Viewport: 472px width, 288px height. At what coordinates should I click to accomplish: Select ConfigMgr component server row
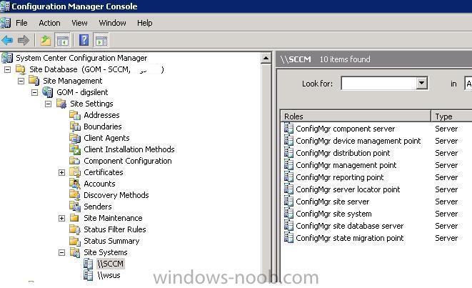click(x=346, y=129)
